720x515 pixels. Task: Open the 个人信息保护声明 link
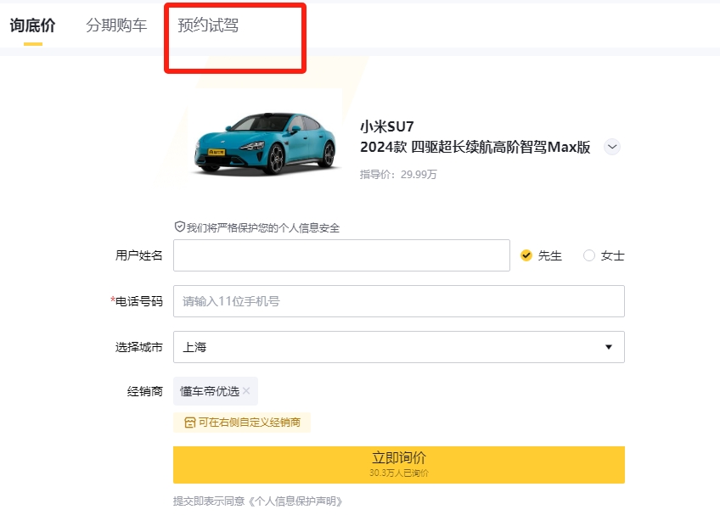[x=295, y=501]
